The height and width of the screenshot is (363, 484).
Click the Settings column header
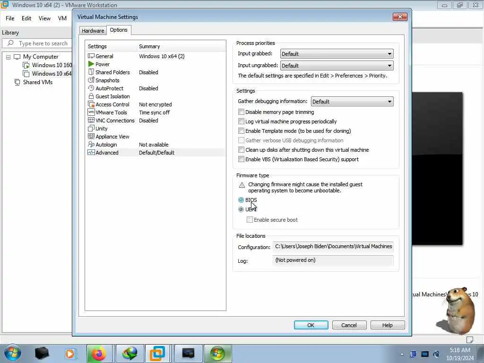(97, 46)
